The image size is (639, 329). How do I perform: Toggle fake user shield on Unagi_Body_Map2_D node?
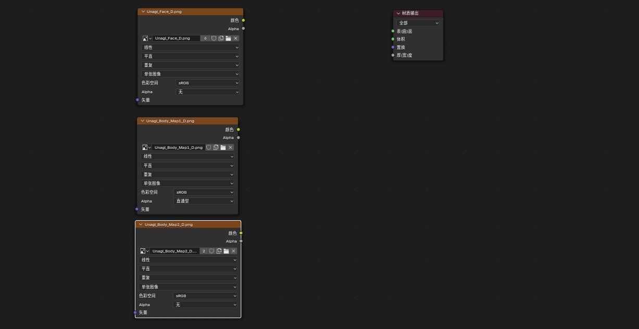211,251
